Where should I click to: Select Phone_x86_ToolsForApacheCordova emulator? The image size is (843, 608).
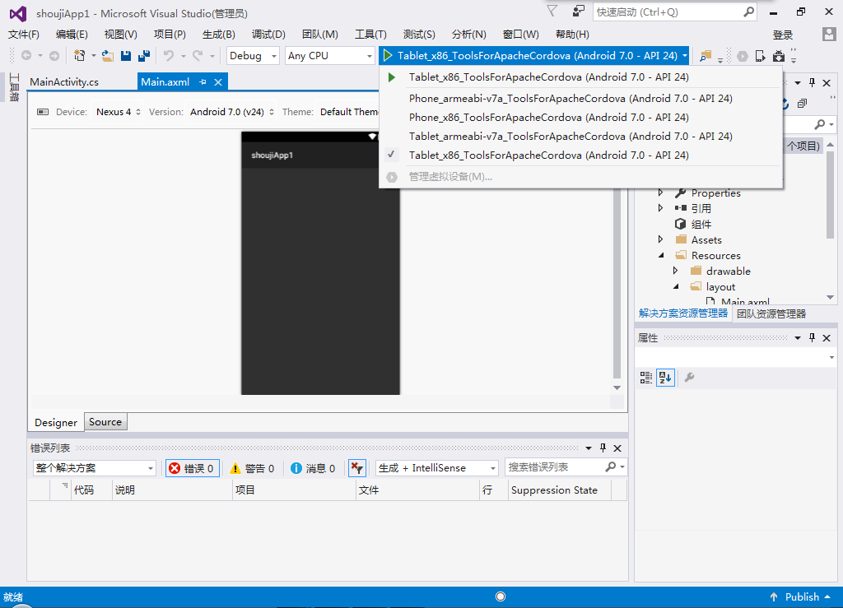[548, 117]
